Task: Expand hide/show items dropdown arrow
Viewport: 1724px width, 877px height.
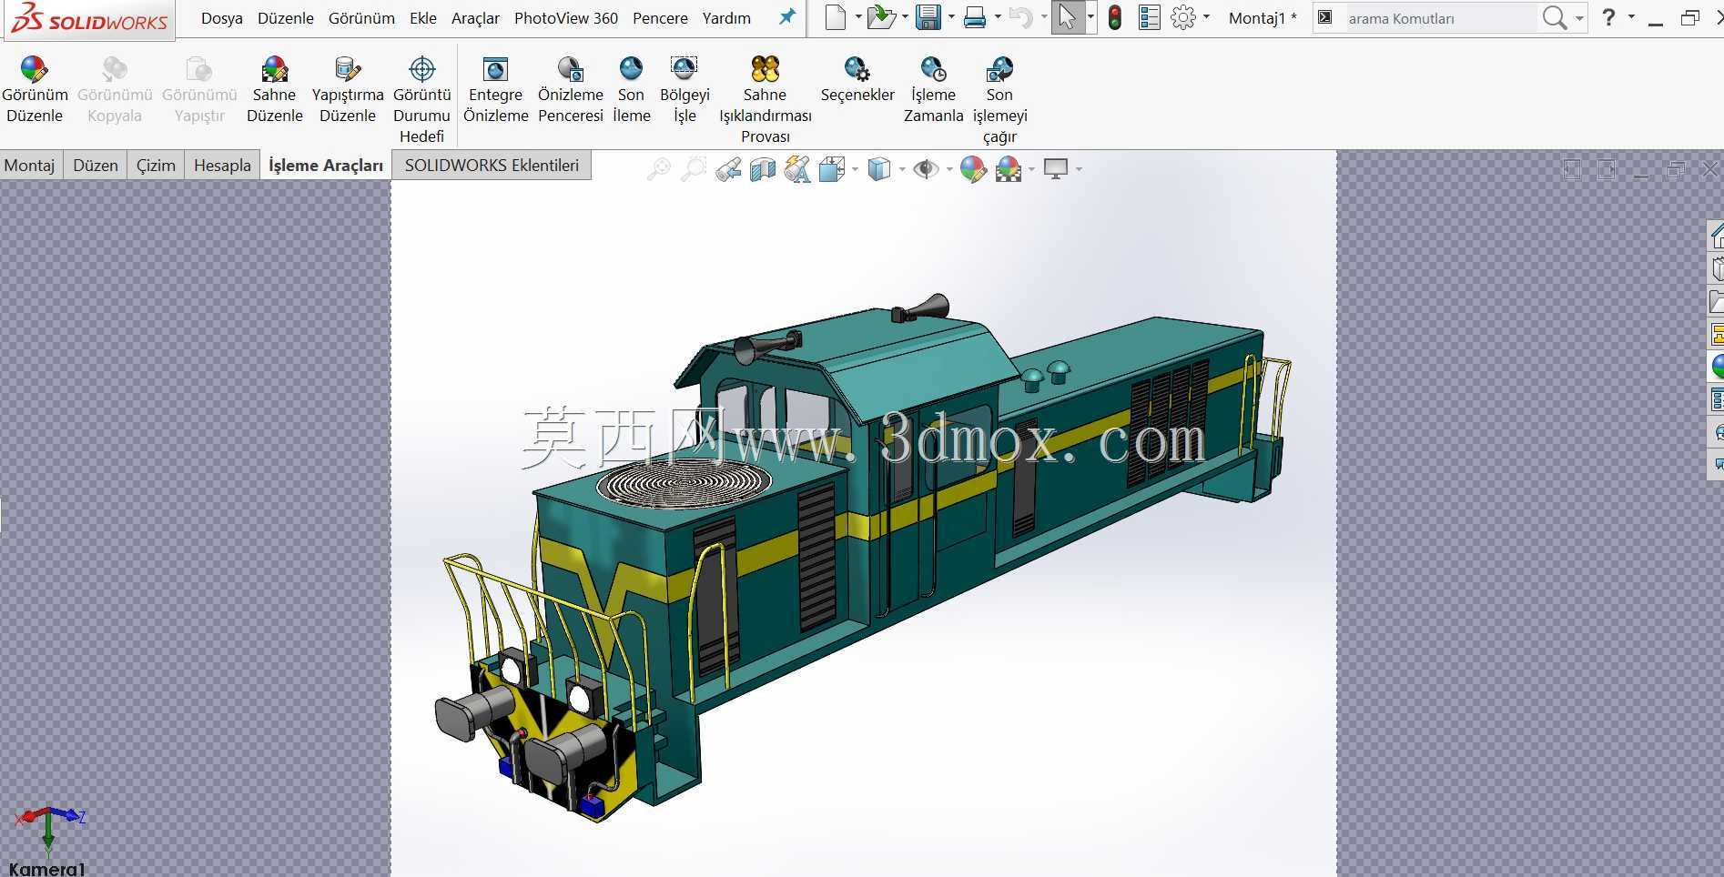Action: tap(949, 169)
